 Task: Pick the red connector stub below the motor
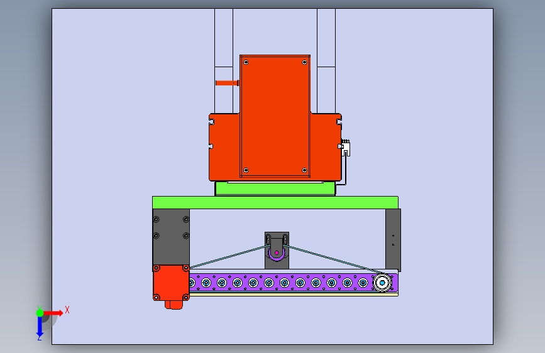(173, 305)
